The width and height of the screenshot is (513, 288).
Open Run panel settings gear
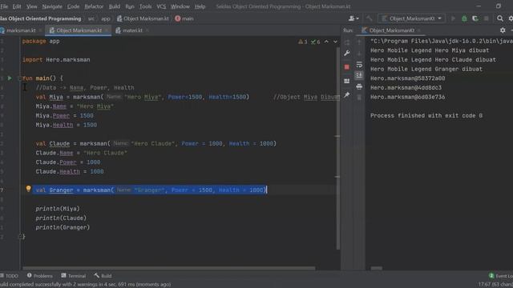pyautogui.click(x=503, y=30)
